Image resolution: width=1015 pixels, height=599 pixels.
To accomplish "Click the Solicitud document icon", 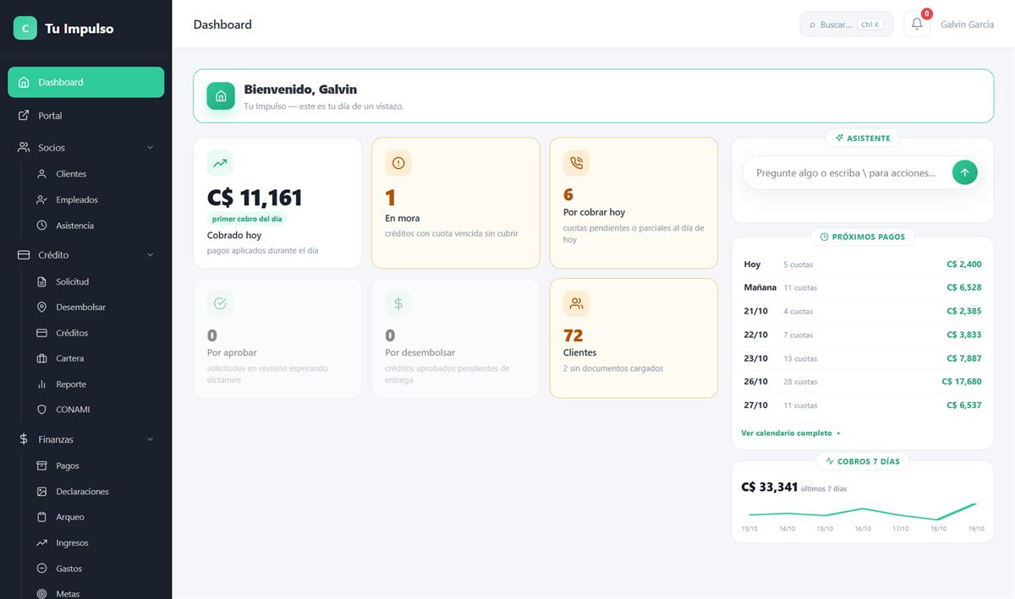I will [41, 281].
